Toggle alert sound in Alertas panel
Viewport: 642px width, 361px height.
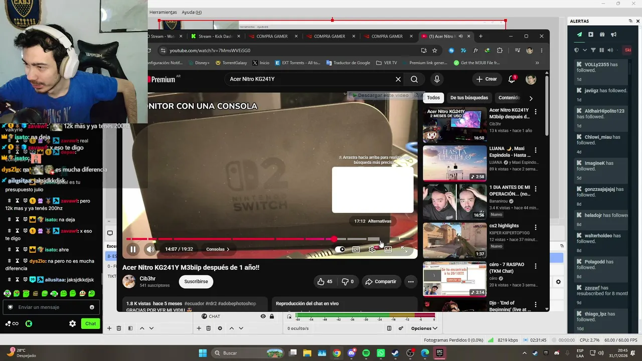(x=611, y=50)
